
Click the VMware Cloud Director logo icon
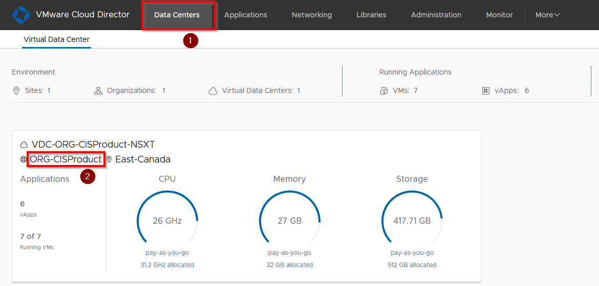(x=20, y=14)
